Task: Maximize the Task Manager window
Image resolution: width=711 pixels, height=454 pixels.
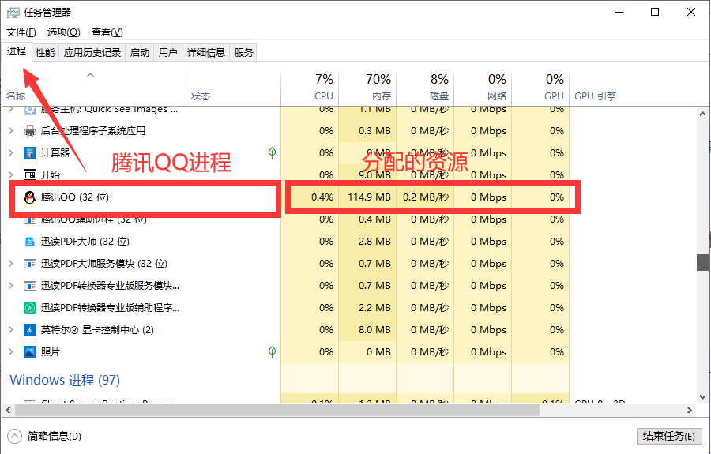Action: 655,12
